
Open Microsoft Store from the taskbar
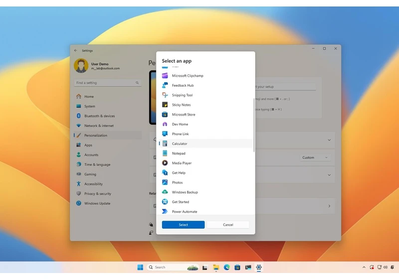237,268
